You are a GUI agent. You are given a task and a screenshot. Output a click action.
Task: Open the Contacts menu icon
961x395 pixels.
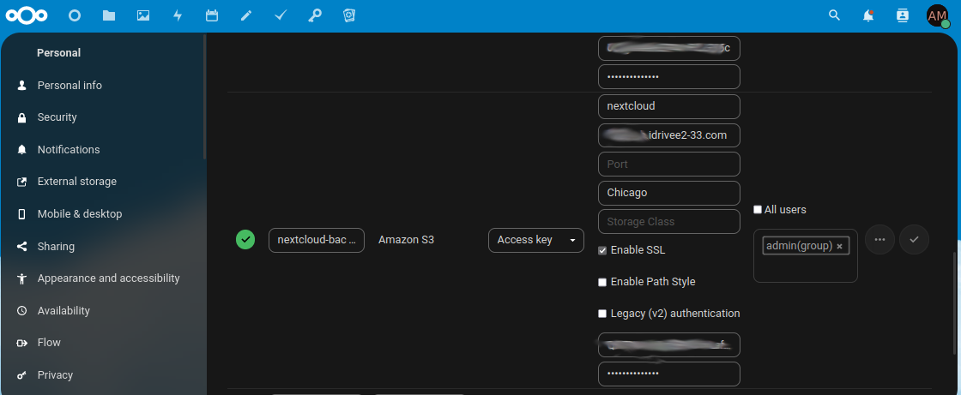(x=902, y=15)
